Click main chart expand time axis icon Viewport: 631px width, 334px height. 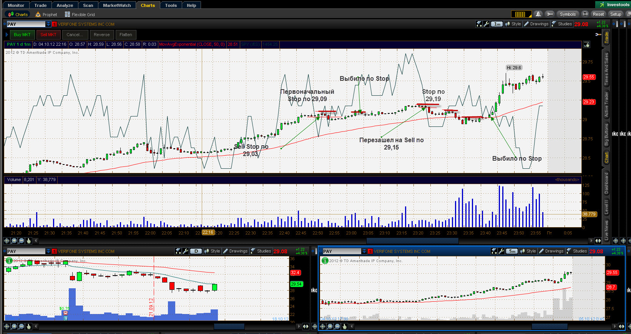coord(598,241)
